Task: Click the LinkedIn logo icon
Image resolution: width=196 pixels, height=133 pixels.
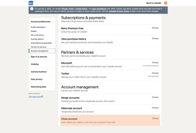Action: point(31,3)
